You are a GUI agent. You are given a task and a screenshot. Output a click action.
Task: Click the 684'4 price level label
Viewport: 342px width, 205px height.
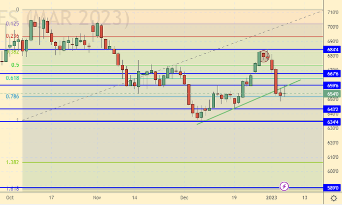tap(332, 50)
